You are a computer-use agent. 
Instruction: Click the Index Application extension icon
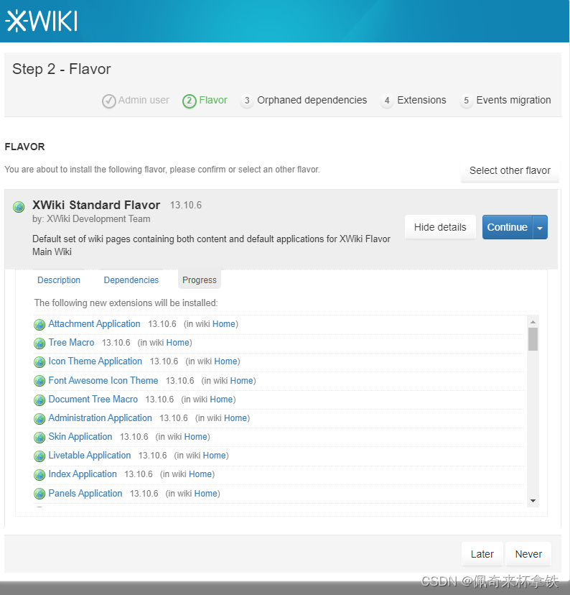[39, 475]
